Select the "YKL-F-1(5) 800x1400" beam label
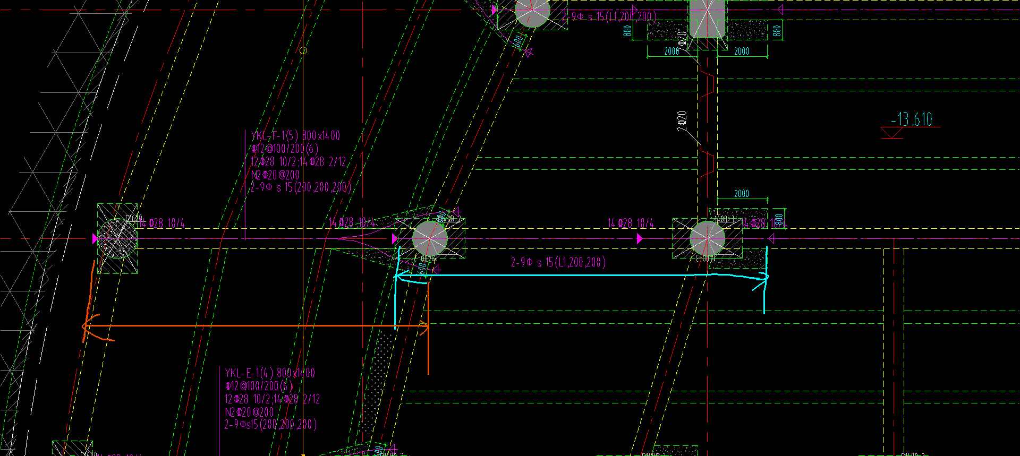 [295, 136]
